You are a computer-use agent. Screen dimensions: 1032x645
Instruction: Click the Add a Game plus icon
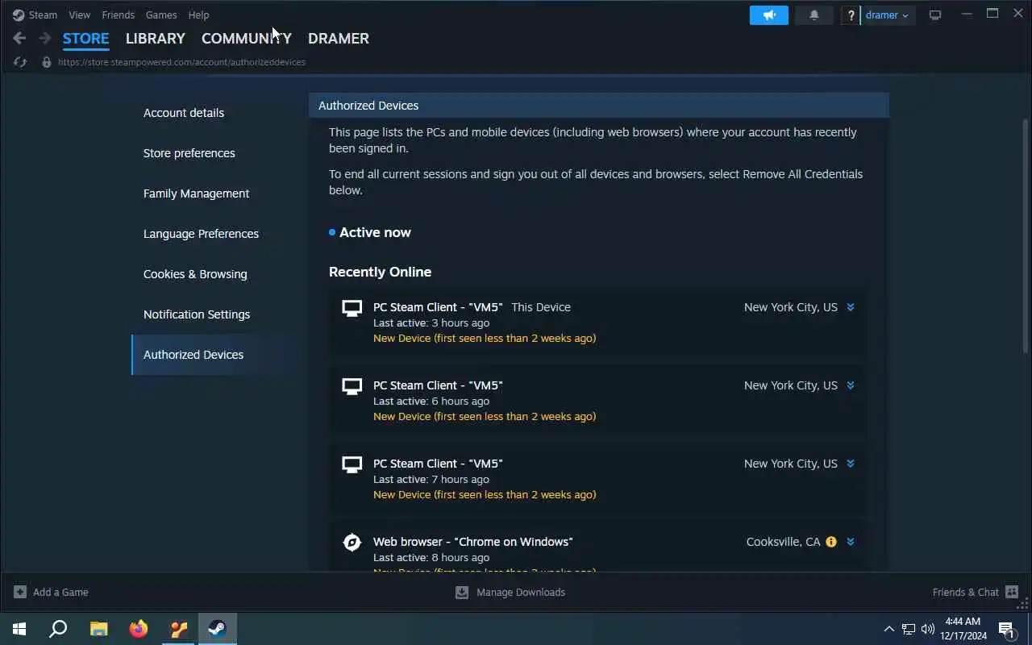click(20, 592)
